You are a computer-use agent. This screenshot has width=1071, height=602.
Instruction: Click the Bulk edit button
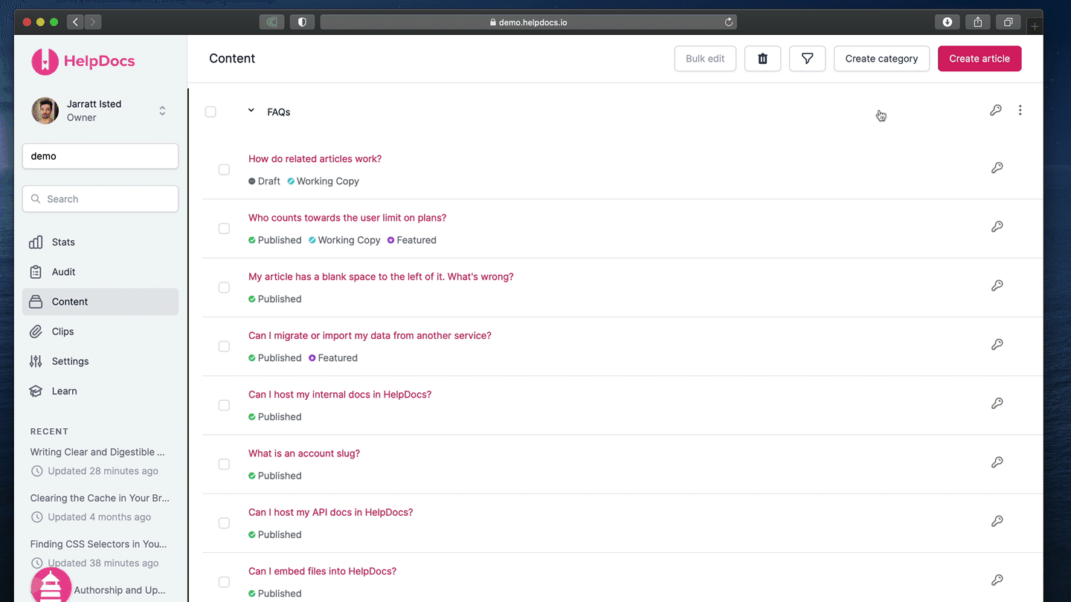(x=705, y=59)
